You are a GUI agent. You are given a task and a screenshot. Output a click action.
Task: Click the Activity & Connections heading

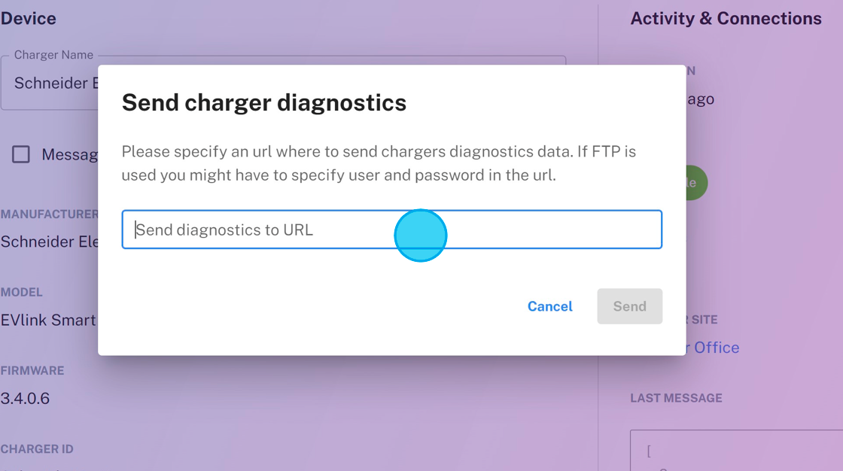coord(726,19)
